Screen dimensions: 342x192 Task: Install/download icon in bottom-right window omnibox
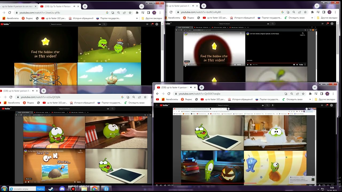286,94
